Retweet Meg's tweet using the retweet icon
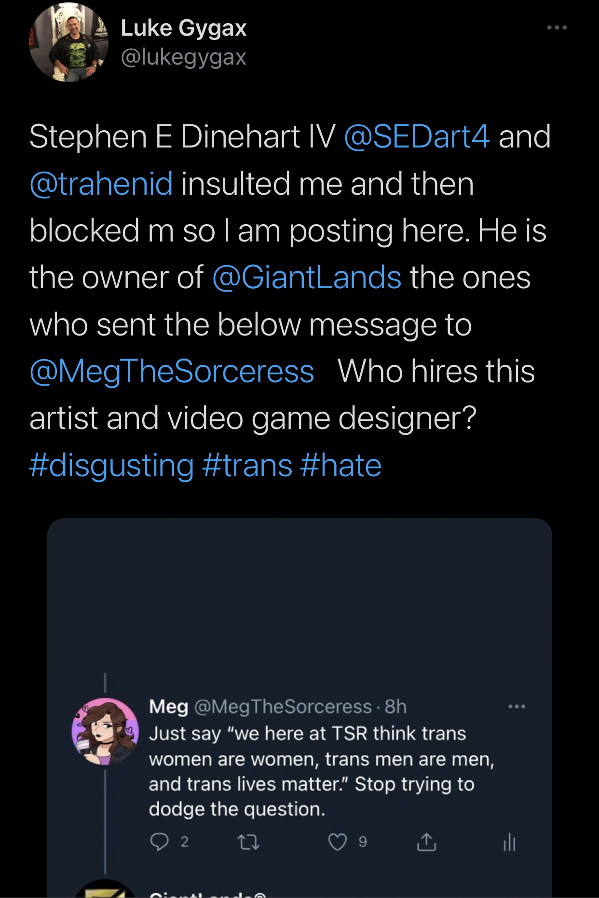 (x=249, y=842)
